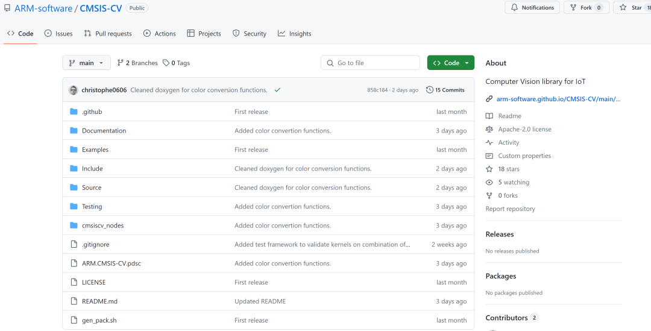The image size is (651, 331).
Task: Click the eye icon next to 5 watching
Action: 489,182
